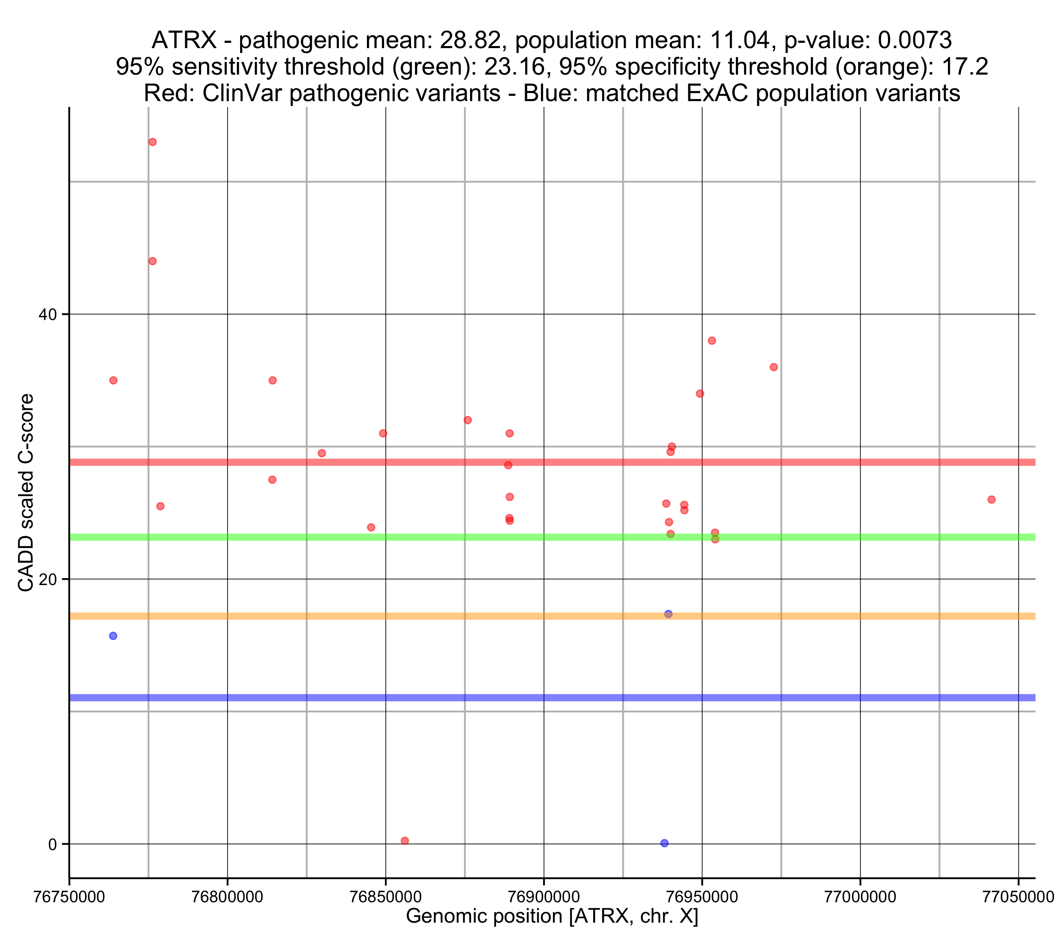Click the ATRX pathogenic mean title line
1060x941 pixels.
coord(552,40)
